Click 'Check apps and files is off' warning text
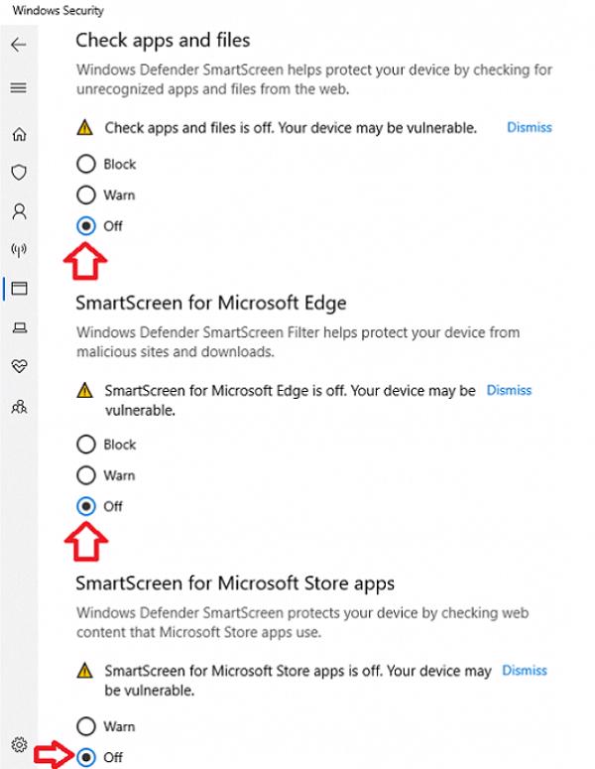 point(291,128)
